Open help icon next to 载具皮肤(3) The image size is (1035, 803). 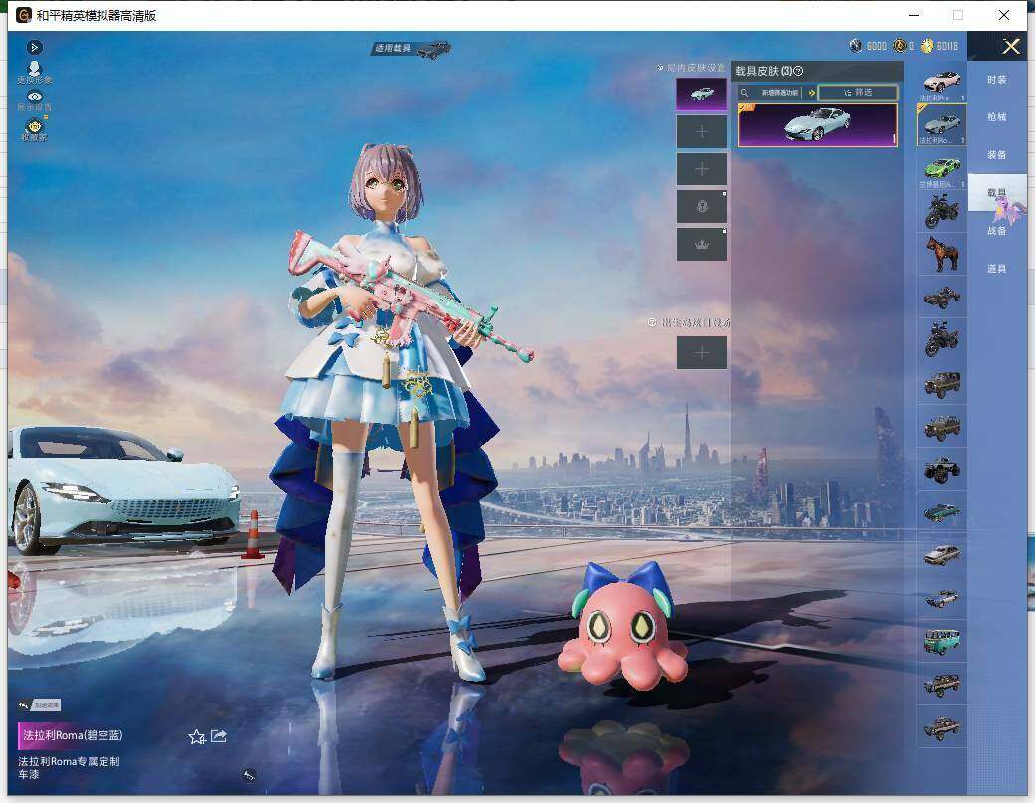tap(799, 71)
